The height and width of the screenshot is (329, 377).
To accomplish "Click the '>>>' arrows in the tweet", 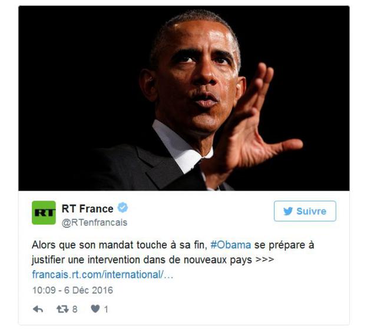I will click(x=264, y=260).
